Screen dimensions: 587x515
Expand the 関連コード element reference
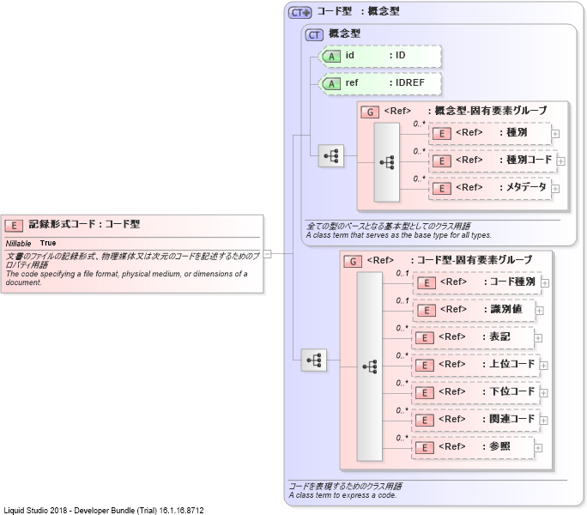coord(544,421)
